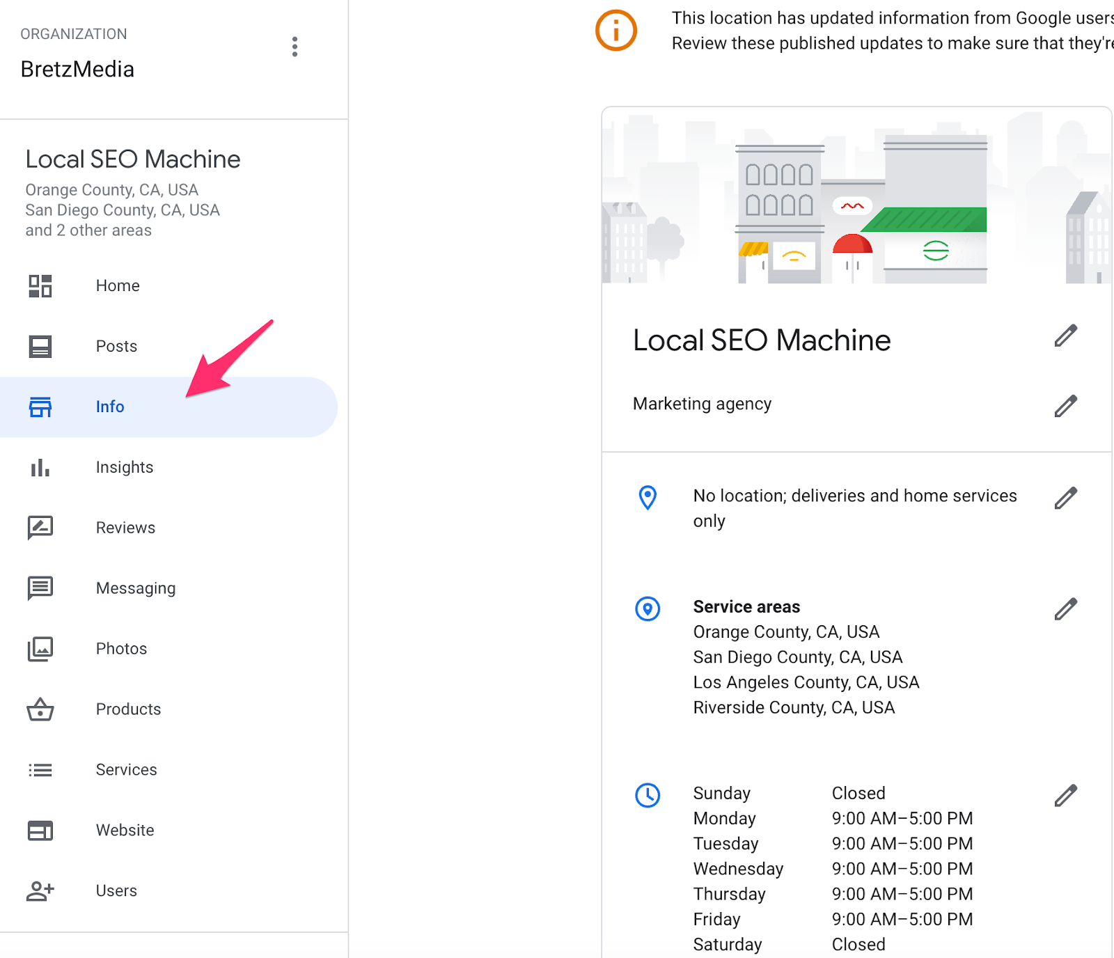Click the ORGANIZATION label
This screenshot has width=1114, height=958.
click(x=74, y=34)
